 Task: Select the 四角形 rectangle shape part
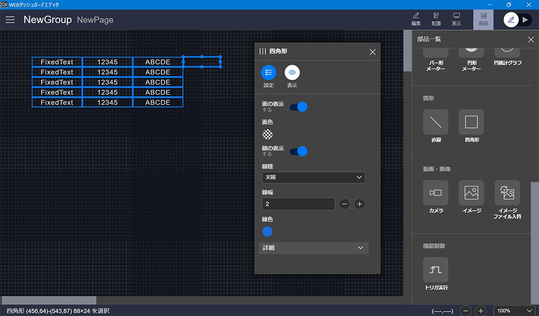[x=471, y=122]
